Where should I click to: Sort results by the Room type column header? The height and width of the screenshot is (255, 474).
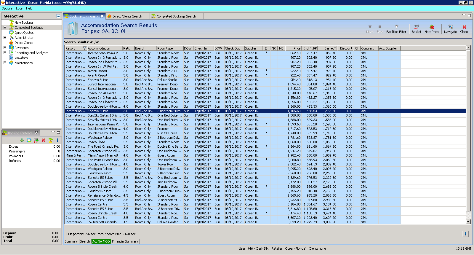[x=170, y=48]
